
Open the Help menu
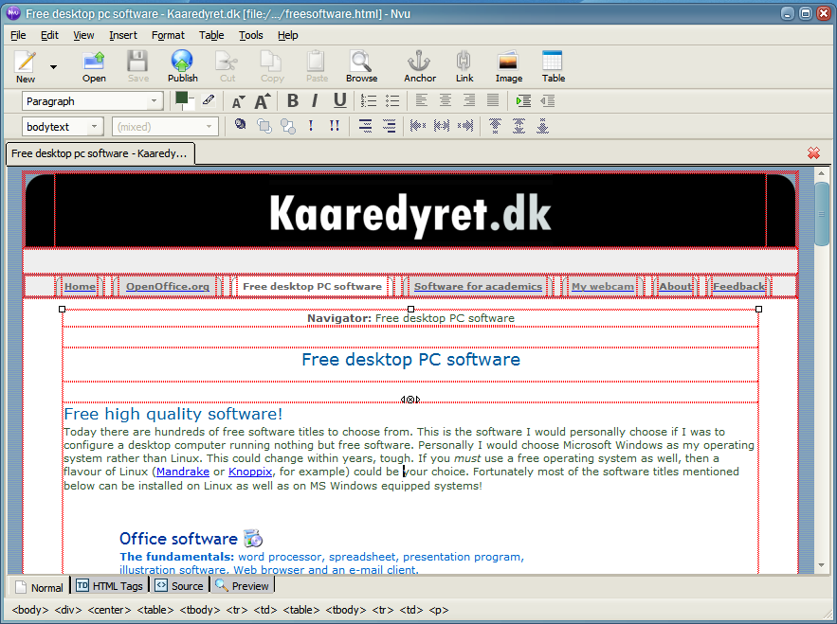click(288, 35)
